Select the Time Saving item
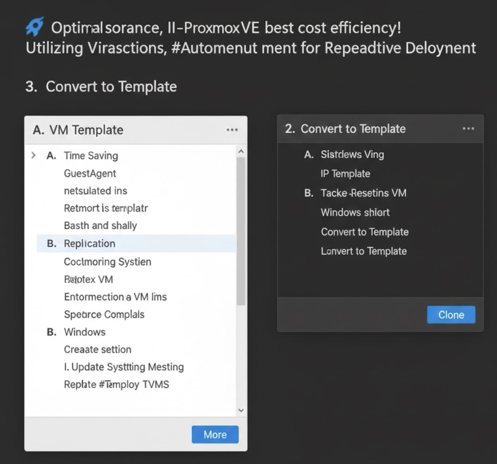Screen dimensions: 497x464 [x=91, y=156]
